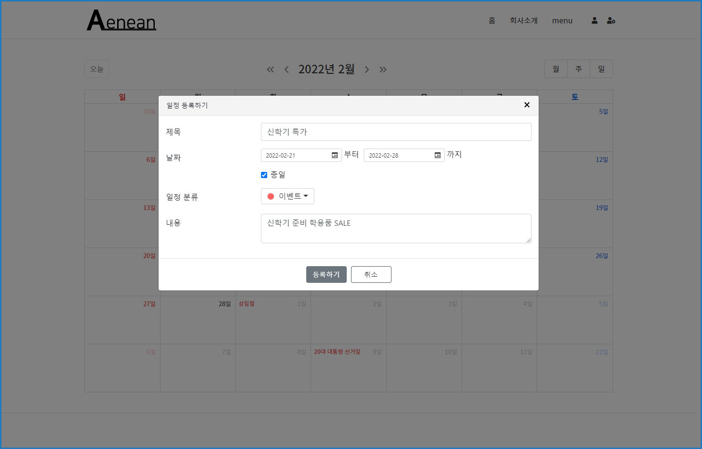Open the menu item in navigation bar
Screen dimensions: 702x449
click(562, 20)
